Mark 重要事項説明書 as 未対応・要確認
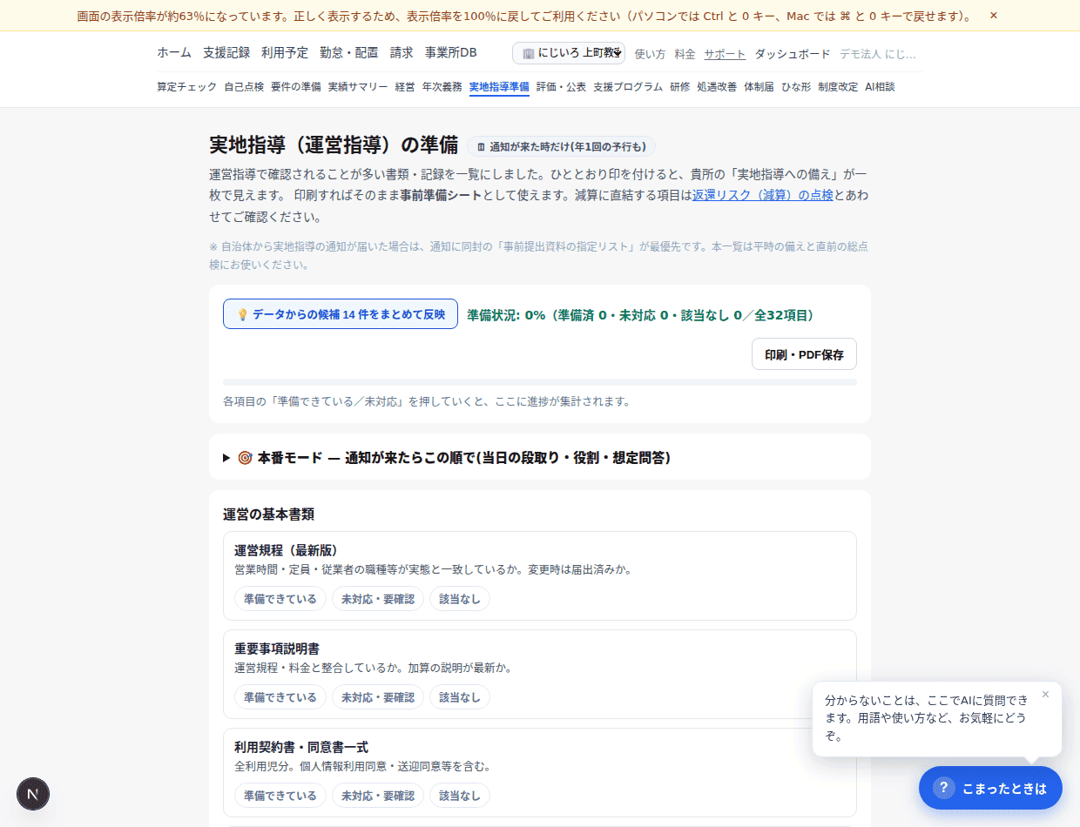The image size is (1080, 827). click(378, 697)
